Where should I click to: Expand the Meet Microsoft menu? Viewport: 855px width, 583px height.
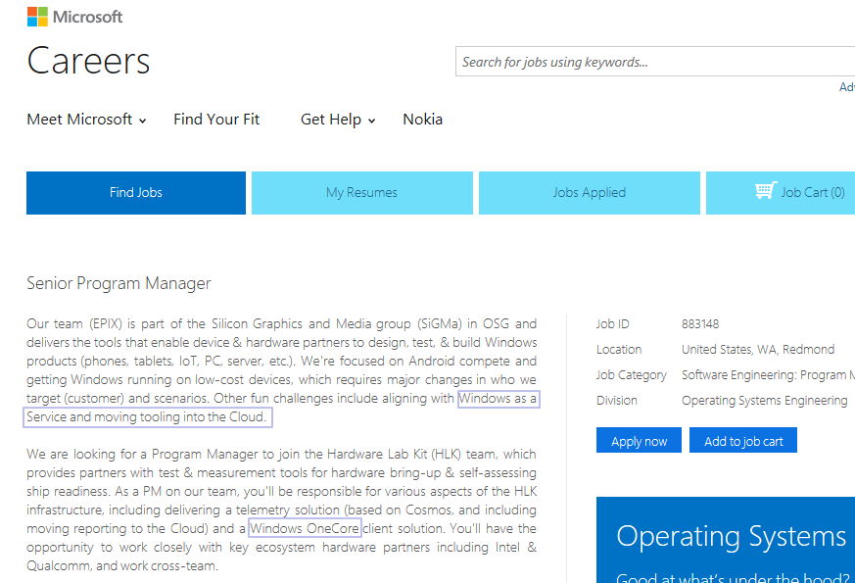[87, 119]
